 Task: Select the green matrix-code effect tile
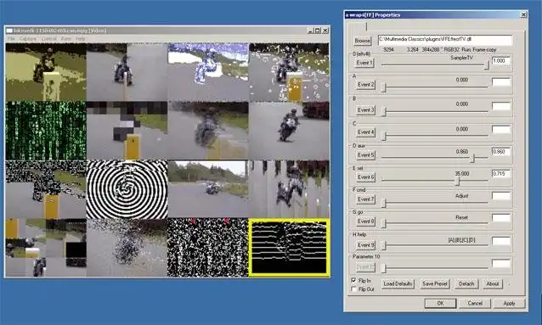click(46, 131)
